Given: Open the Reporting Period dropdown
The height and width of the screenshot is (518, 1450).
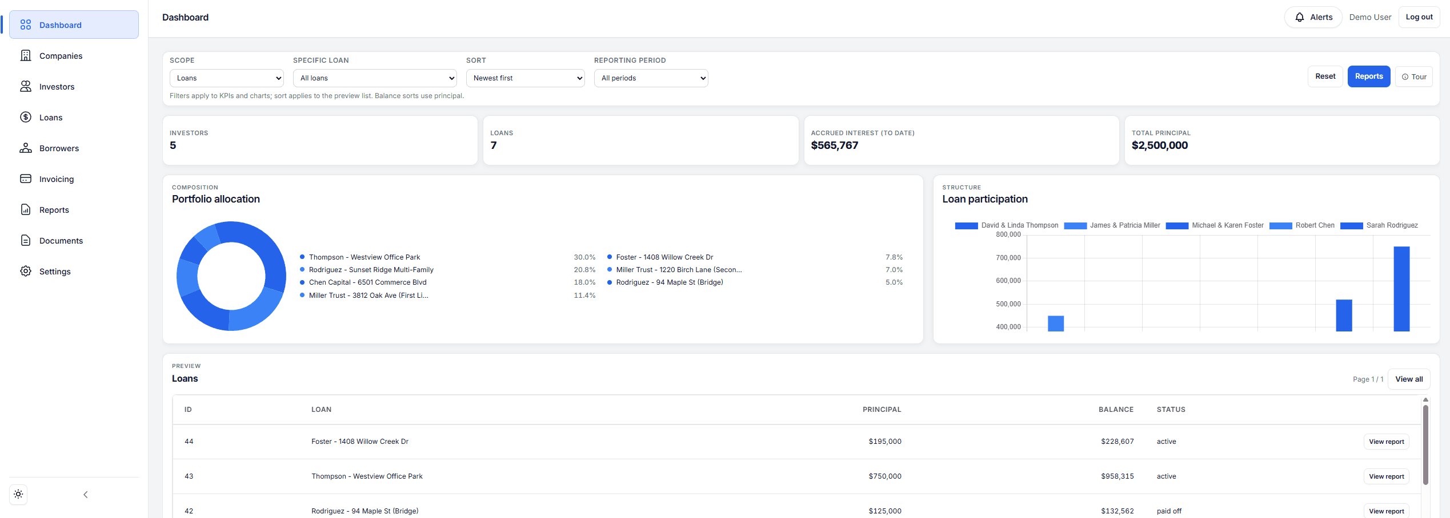Looking at the screenshot, I should point(651,78).
